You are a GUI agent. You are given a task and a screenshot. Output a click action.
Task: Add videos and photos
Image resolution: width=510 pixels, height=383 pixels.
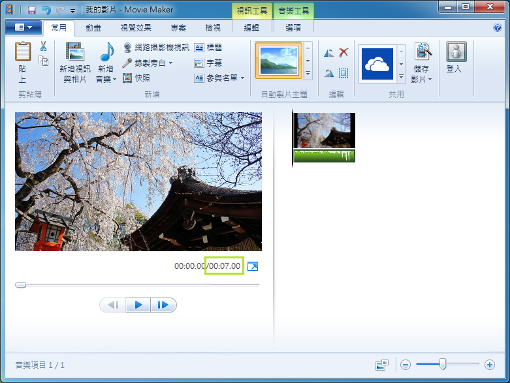tap(75, 63)
